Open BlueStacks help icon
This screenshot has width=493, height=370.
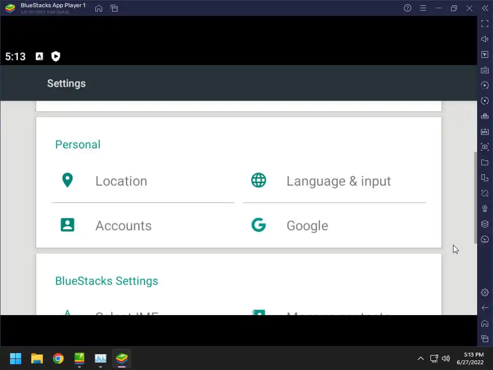(x=407, y=8)
